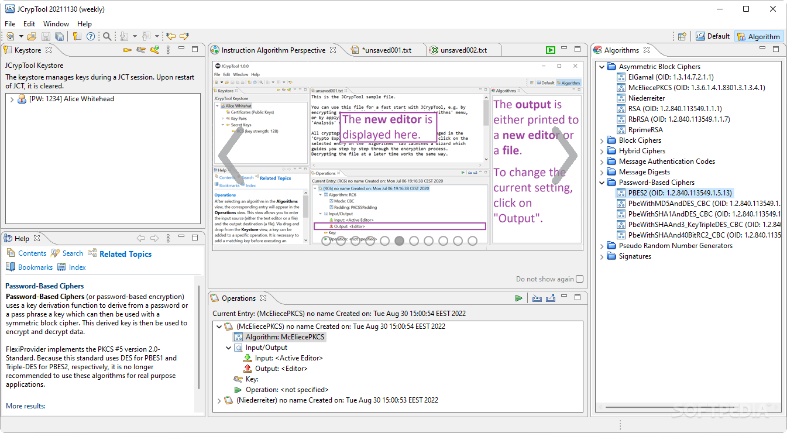Viewport: 787px width, 433px height.
Task: Click the Help forward navigation arrow
Action: (154, 238)
